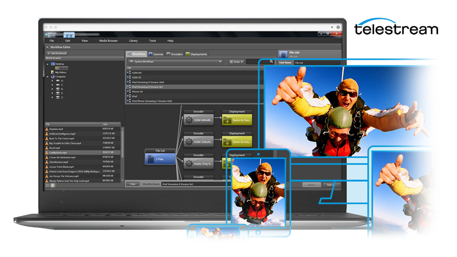Open browser settings gear icon
Viewport: 457px width, 257px height.
point(338,27)
